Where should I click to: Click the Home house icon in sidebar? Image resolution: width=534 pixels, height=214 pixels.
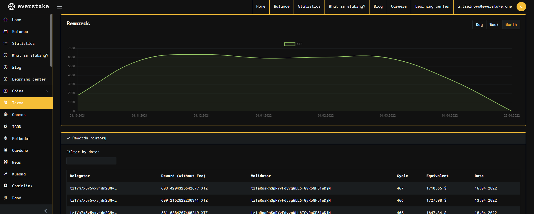coord(6,20)
